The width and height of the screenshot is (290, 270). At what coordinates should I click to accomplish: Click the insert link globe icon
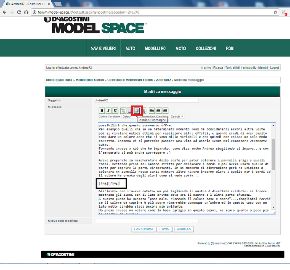(144, 110)
